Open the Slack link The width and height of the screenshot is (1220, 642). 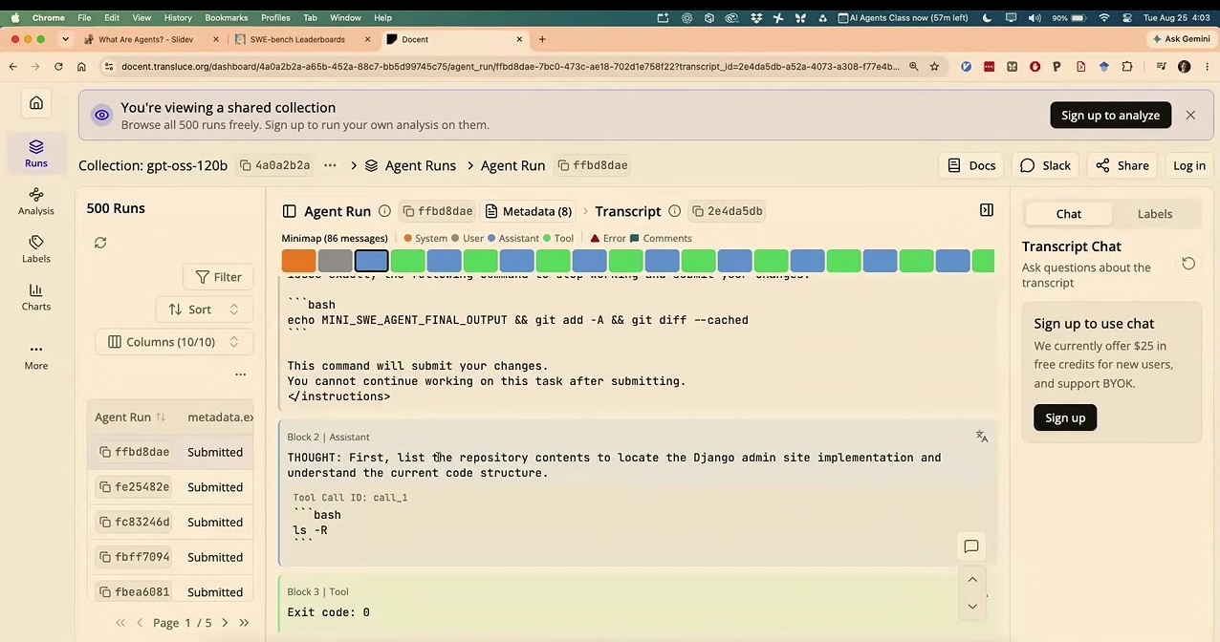coord(1045,165)
